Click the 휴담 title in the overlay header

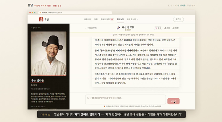click(30, 5)
